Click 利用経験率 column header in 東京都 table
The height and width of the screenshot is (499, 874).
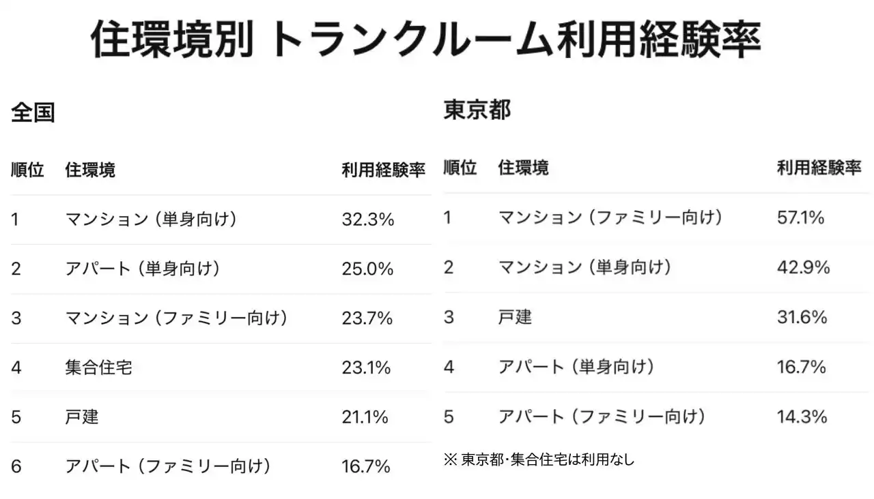(x=819, y=167)
